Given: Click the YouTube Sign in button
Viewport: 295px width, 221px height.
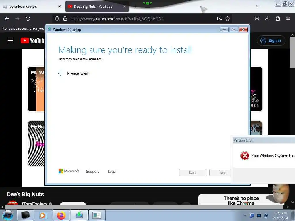Looking at the screenshot, I should 271,41.
